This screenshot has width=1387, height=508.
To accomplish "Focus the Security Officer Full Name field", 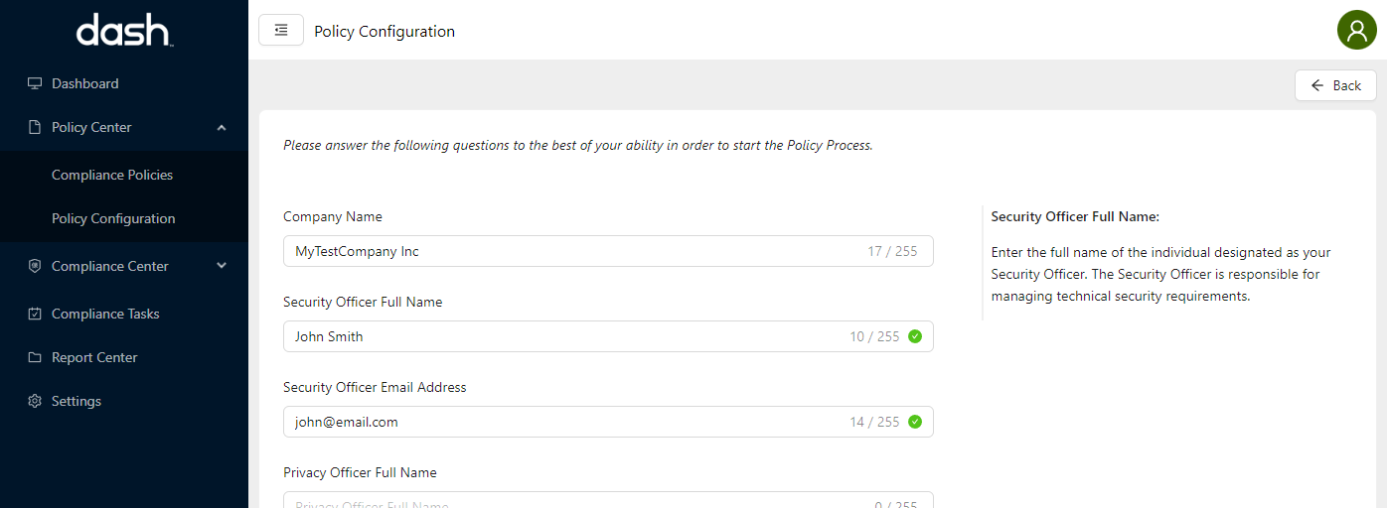I will 566,336.
